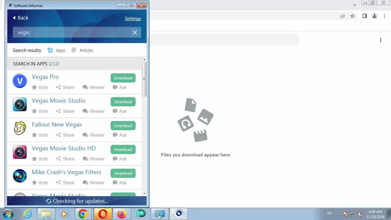Open the Fallout New Vegas title link

tap(57, 124)
